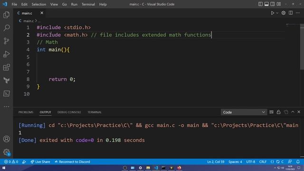The height and width of the screenshot is (171, 304).
Task: Open the Manage gear in activity bar
Action: coord(6,152)
